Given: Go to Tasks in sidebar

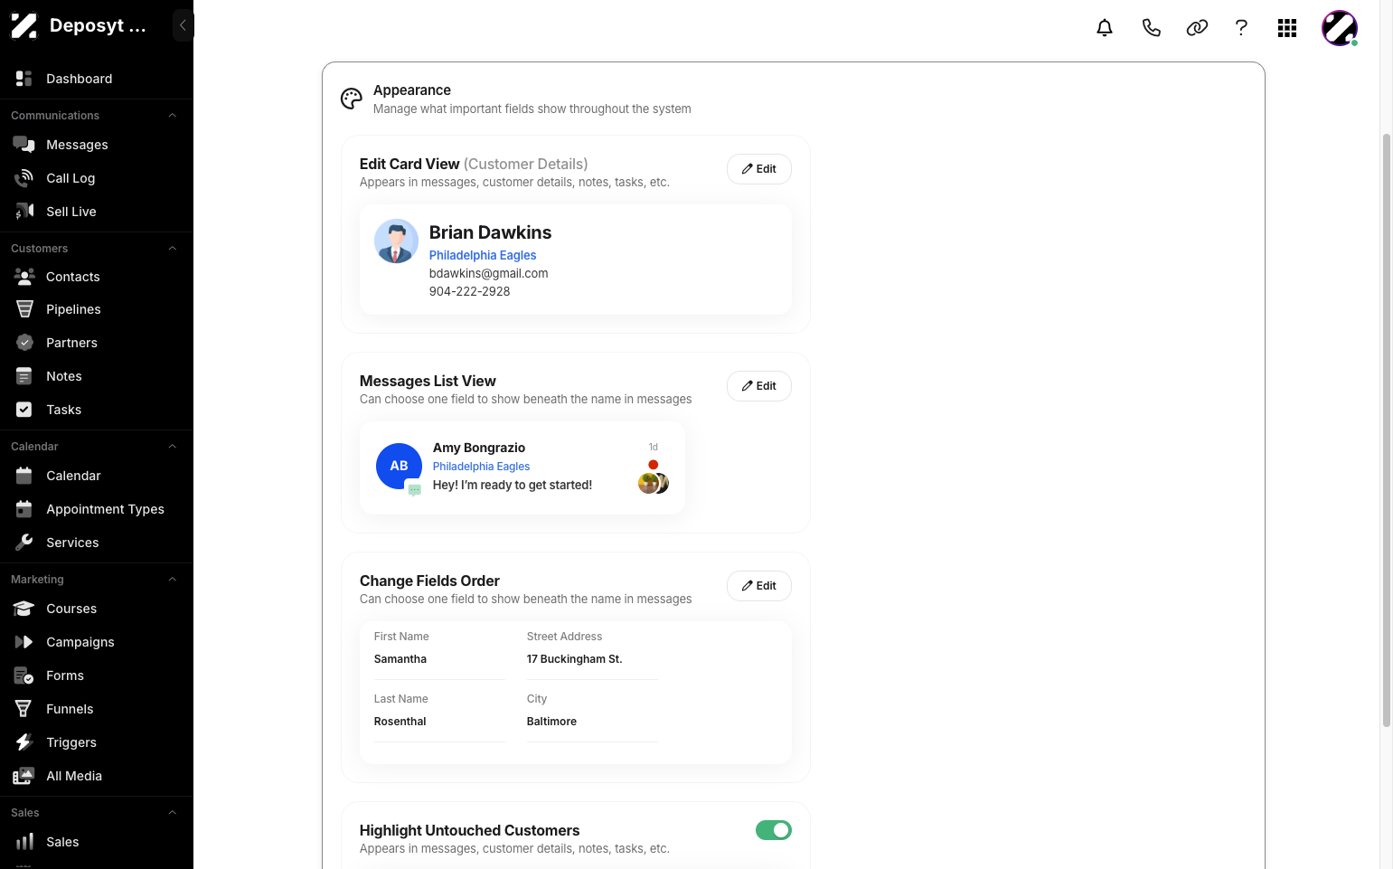Looking at the screenshot, I should pos(97,410).
